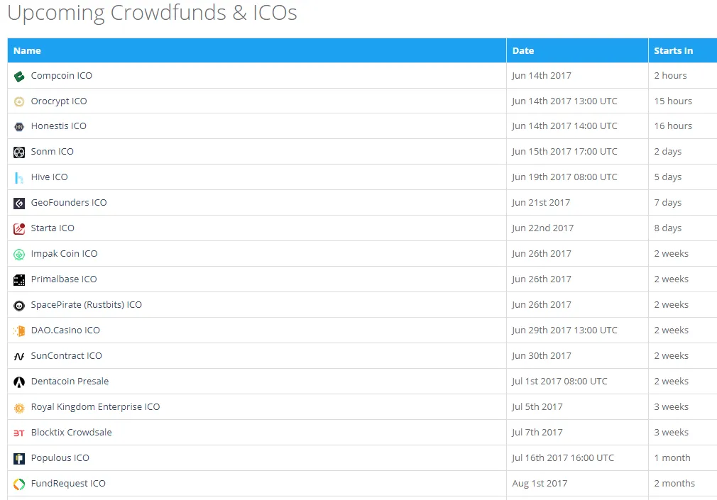This screenshot has width=717, height=500.
Task: Open the SunContract ICO link
Action: pyautogui.click(x=66, y=355)
